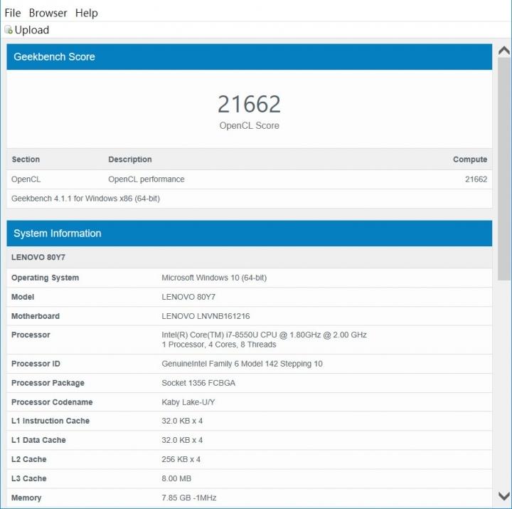Click LENOVO LNVNB161216 motherboard value
This screenshot has width=512, height=509.
206,316
